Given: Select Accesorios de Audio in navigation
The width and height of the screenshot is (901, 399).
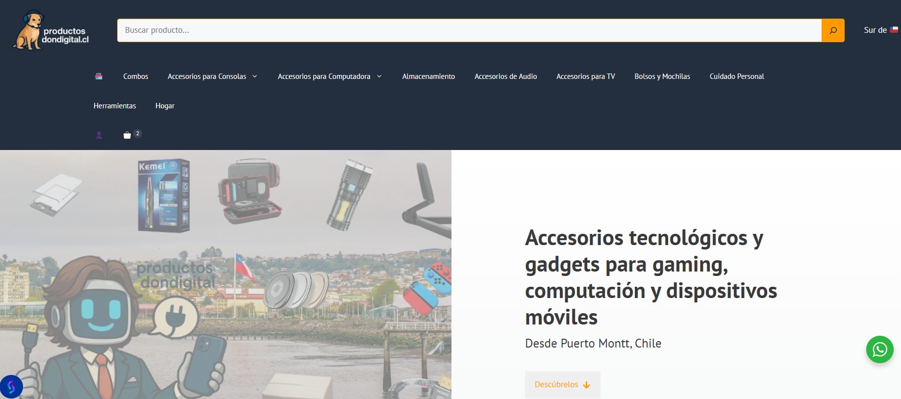Looking at the screenshot, I should (x=505, y=76).
